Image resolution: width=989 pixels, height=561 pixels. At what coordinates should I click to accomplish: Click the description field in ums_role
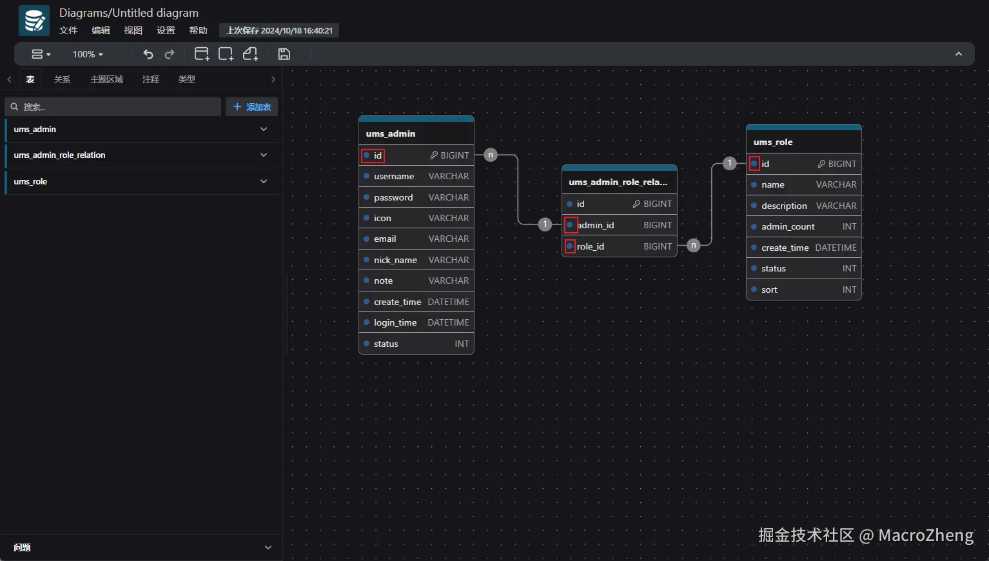point(804,206)
